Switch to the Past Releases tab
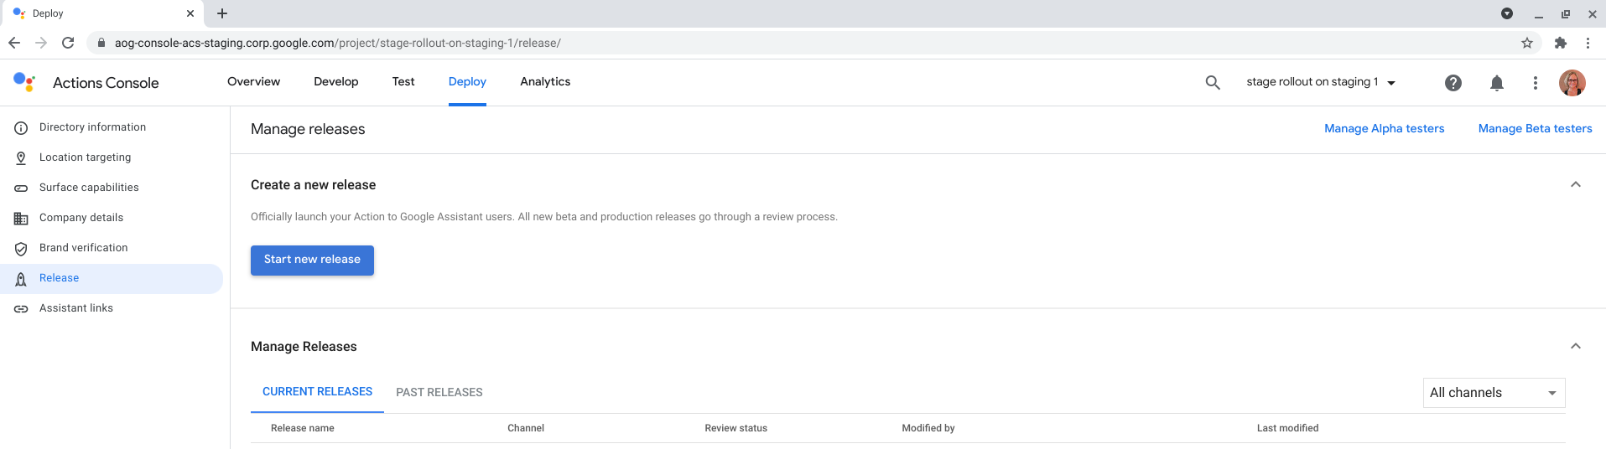This screenshot has height=449, width=1606. pyautogui.click(x=439, y=392)
